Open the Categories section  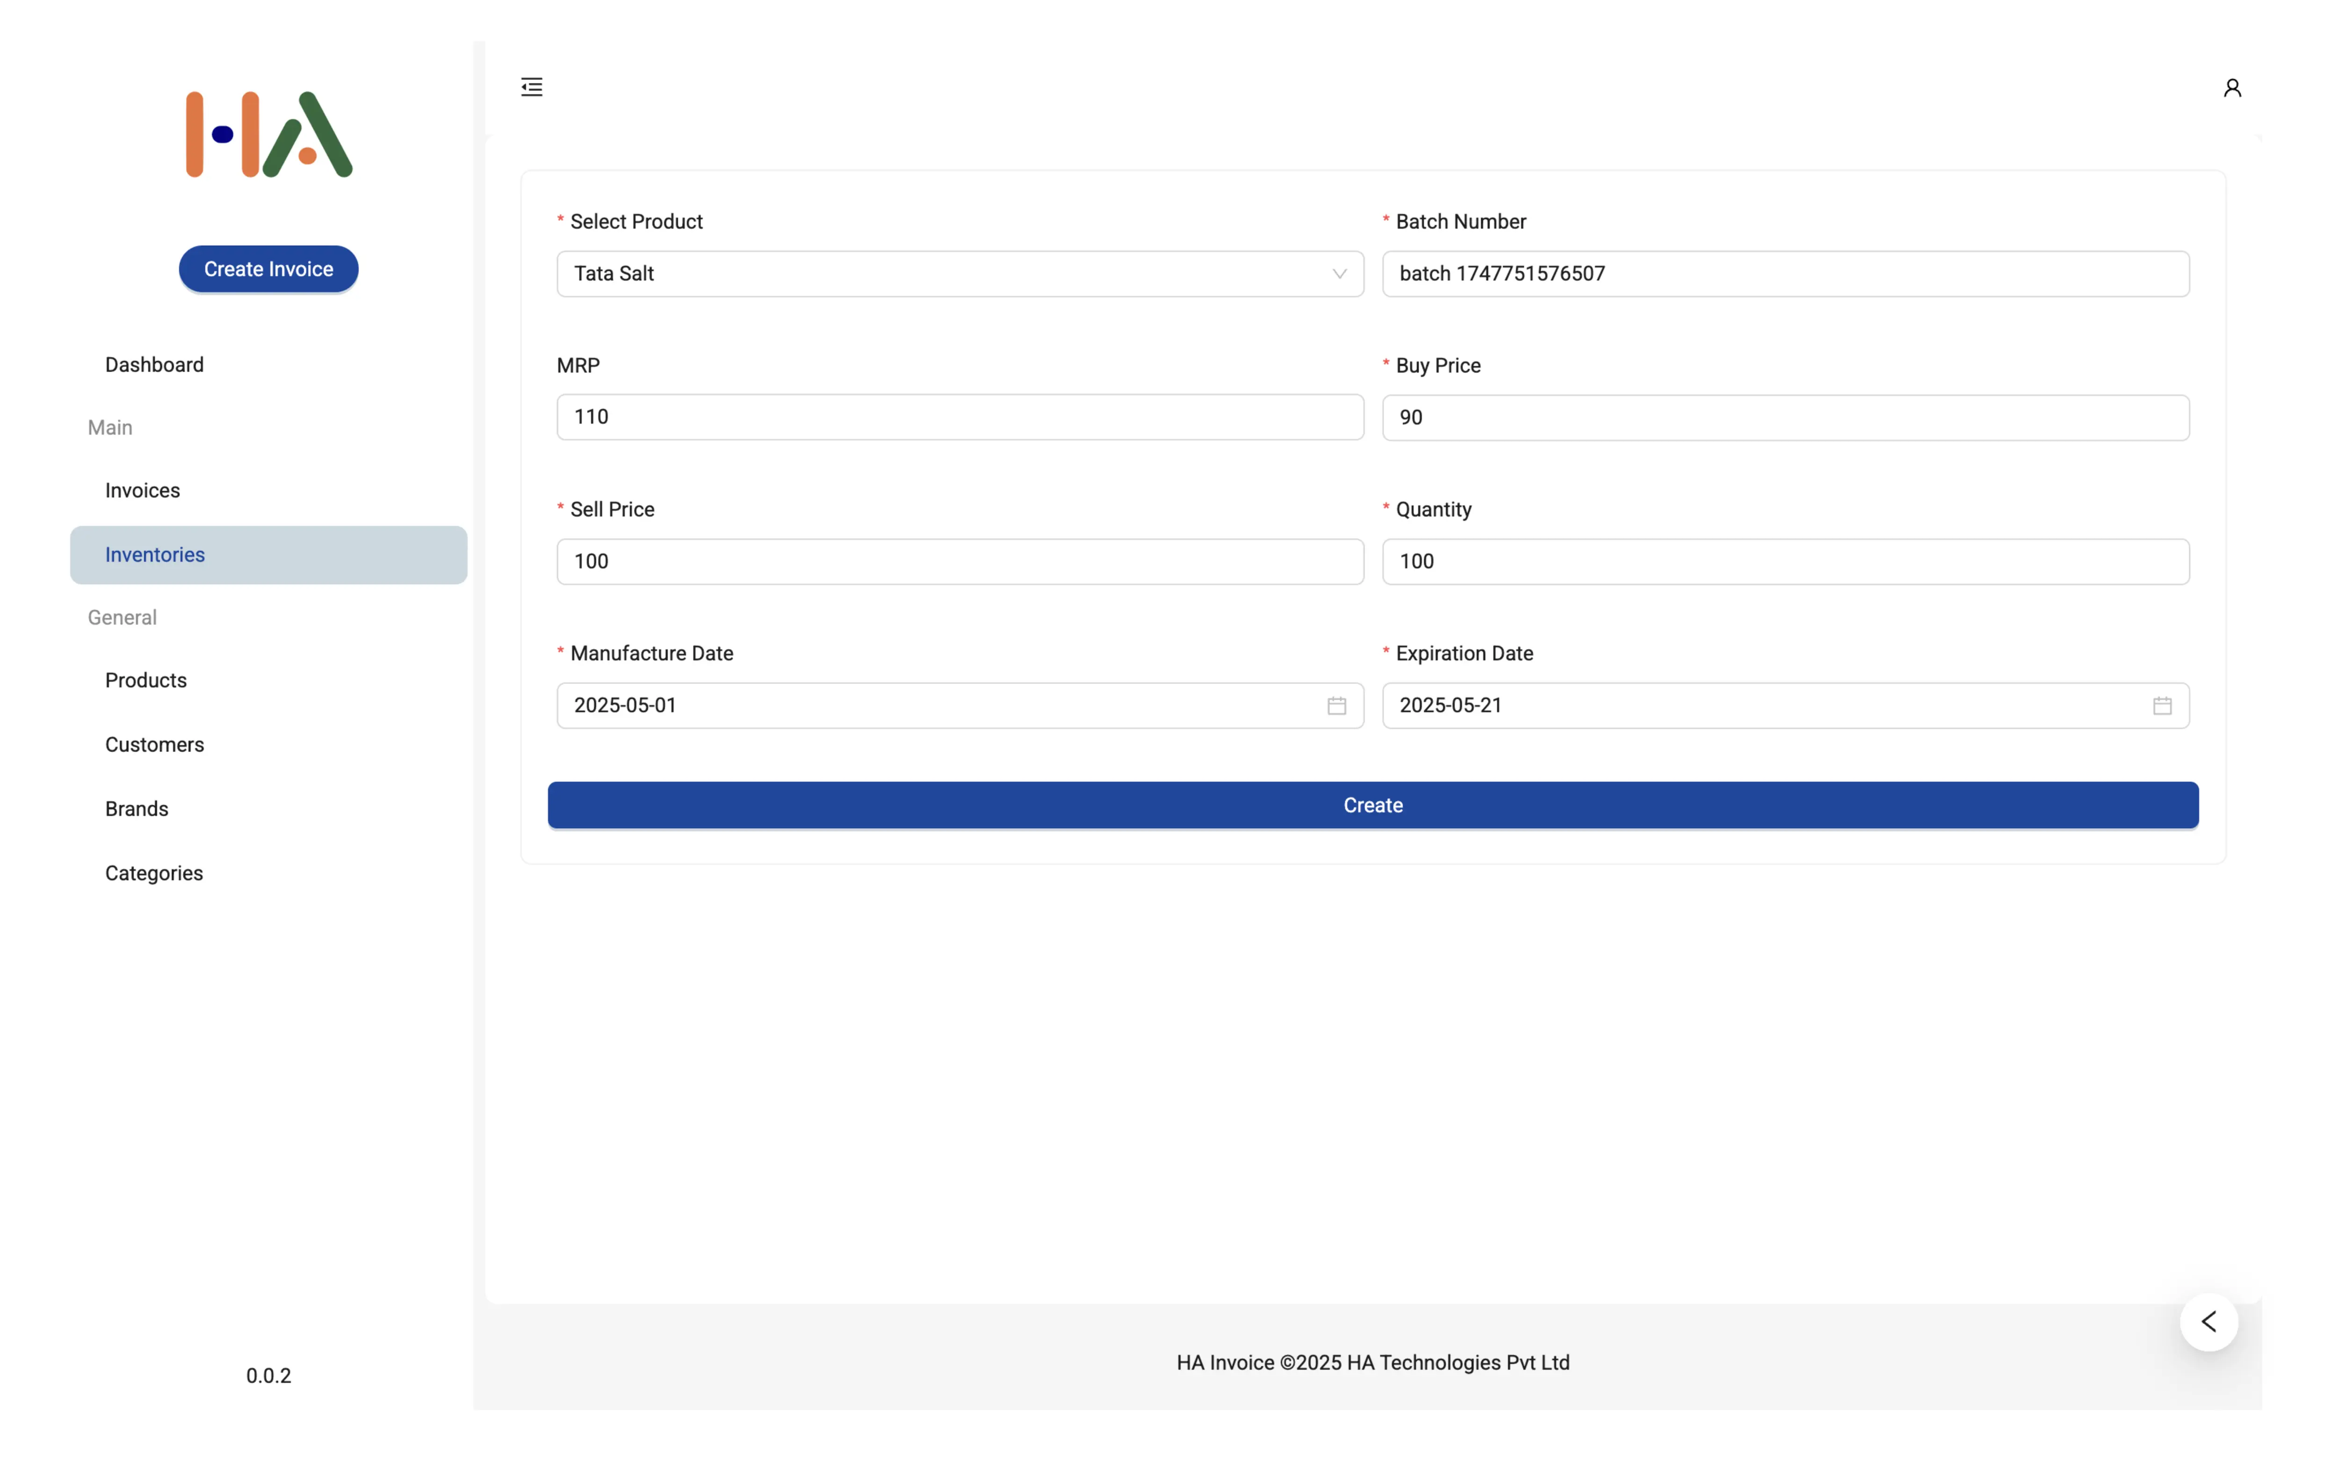[x=154, y=872]
